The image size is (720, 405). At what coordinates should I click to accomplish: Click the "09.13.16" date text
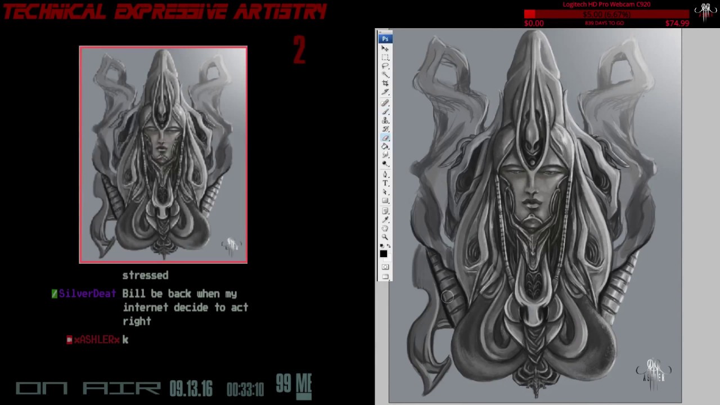[191, 389]
